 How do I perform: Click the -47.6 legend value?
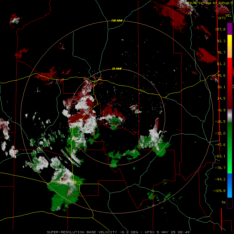(x=220, y=145)
